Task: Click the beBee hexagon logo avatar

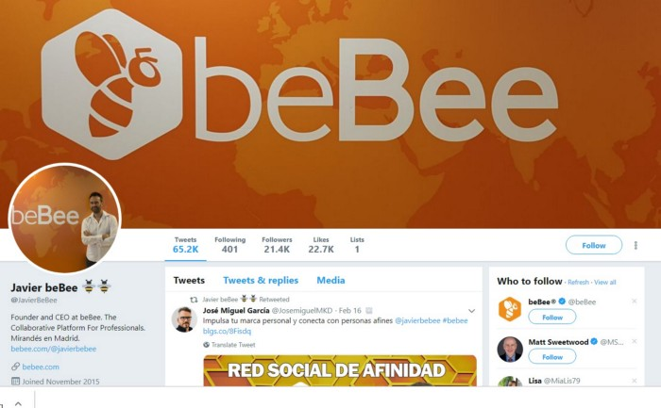Action: pyautogui.click(x=510, y=309)
